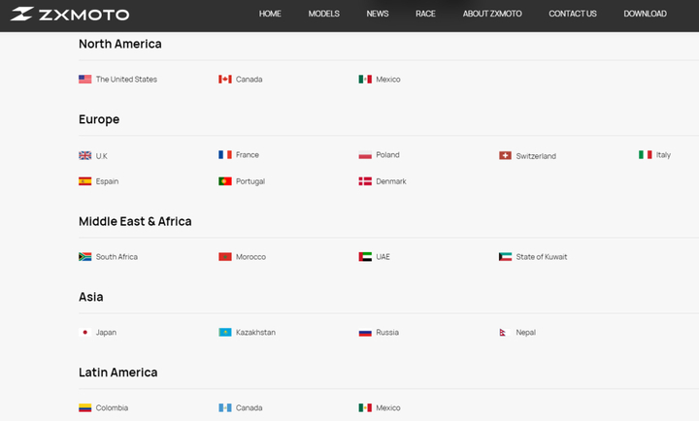699x421 pixels.
Task: Open the RACE menu item
Action: coord(425,14)
